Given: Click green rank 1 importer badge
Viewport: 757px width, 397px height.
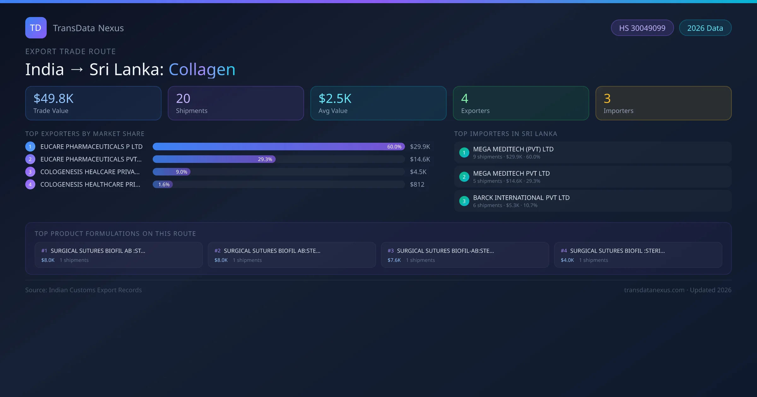Looking at the screenshot, I should [x=464, y=152].
